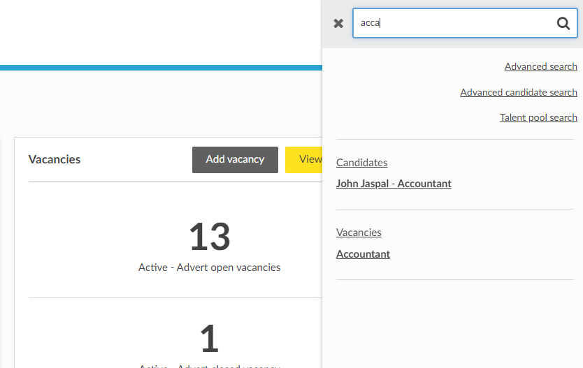Go to Talent pool search

point(538,117)
